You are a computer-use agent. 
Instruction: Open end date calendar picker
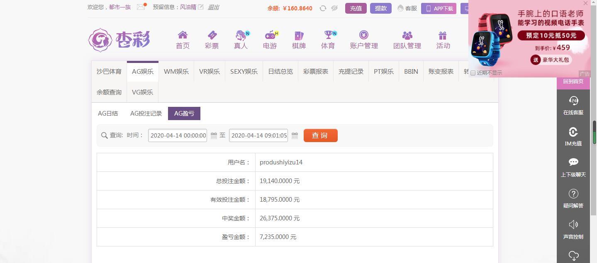click(x=295, y=135)
